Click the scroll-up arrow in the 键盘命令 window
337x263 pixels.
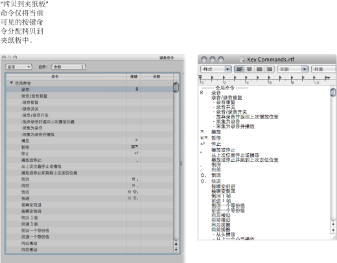(x=176, y=244)
